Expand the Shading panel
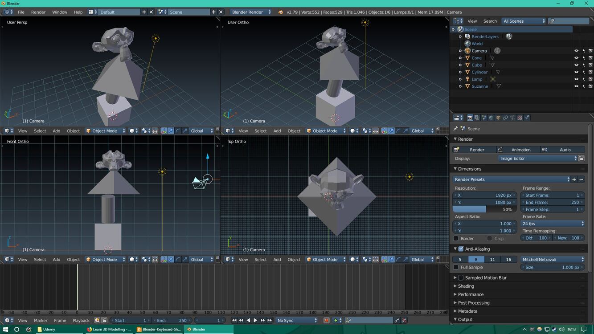 point(466,286)
